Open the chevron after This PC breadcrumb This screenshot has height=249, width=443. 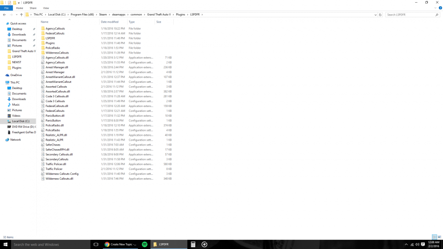pyautogui.click(x=46, y=15)
